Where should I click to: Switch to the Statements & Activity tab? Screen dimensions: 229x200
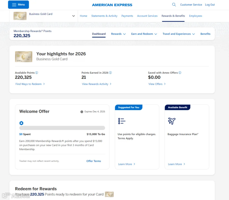[104, 16]
